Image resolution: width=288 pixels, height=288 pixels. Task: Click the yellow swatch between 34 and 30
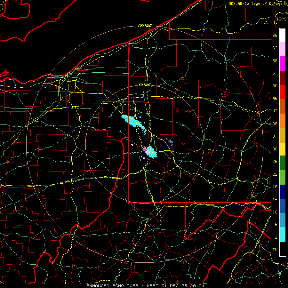click(283, 149)
